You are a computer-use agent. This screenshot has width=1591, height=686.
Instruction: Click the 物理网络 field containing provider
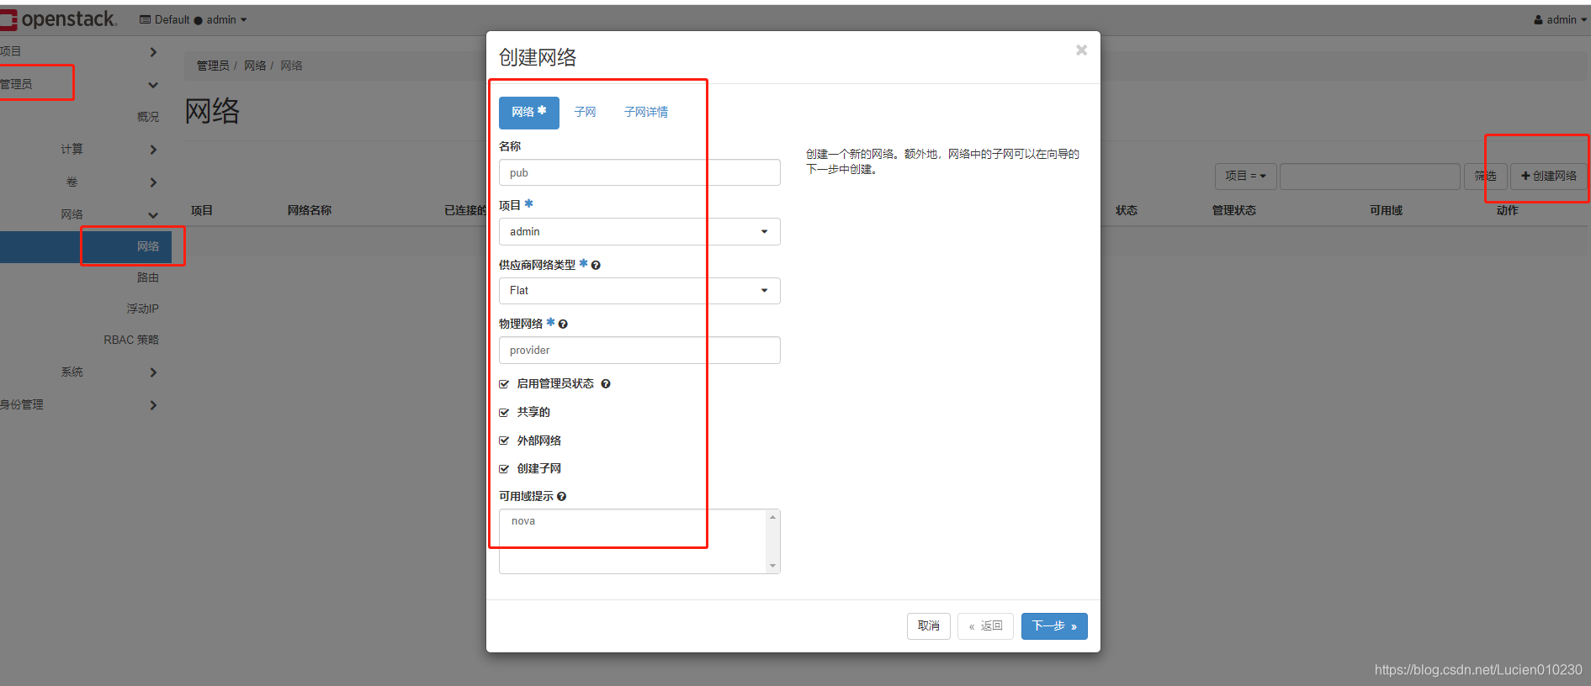639,351
